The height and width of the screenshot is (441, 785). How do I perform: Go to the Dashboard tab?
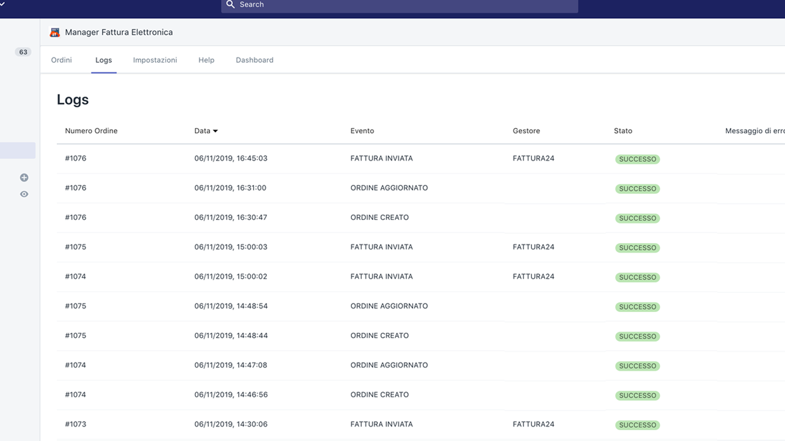tap(255, 60)
